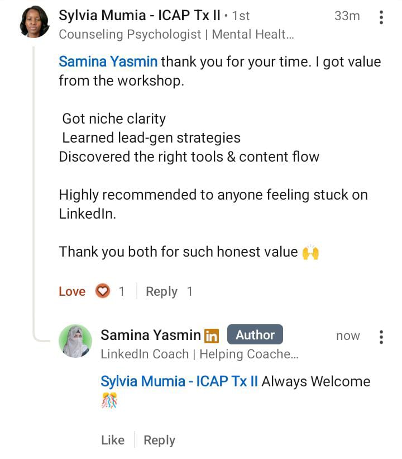Click the confetti emoji in Samina's reply
This screenshot has height=459, width=402.
click(x=109, y=401)
